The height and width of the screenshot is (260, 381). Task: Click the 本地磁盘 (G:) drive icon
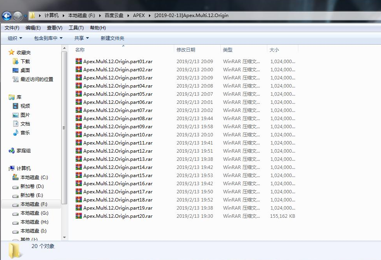pos(15,214)
